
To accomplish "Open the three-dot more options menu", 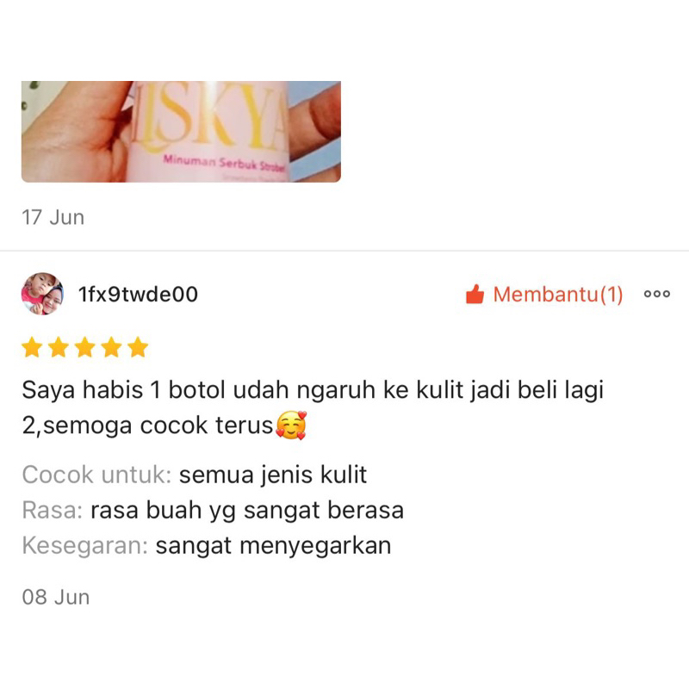I will pyautogui.click(x=656, y=294).
